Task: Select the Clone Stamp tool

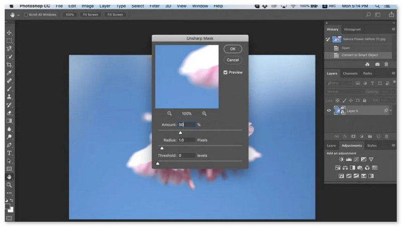Action: click(x=9, y=97)
